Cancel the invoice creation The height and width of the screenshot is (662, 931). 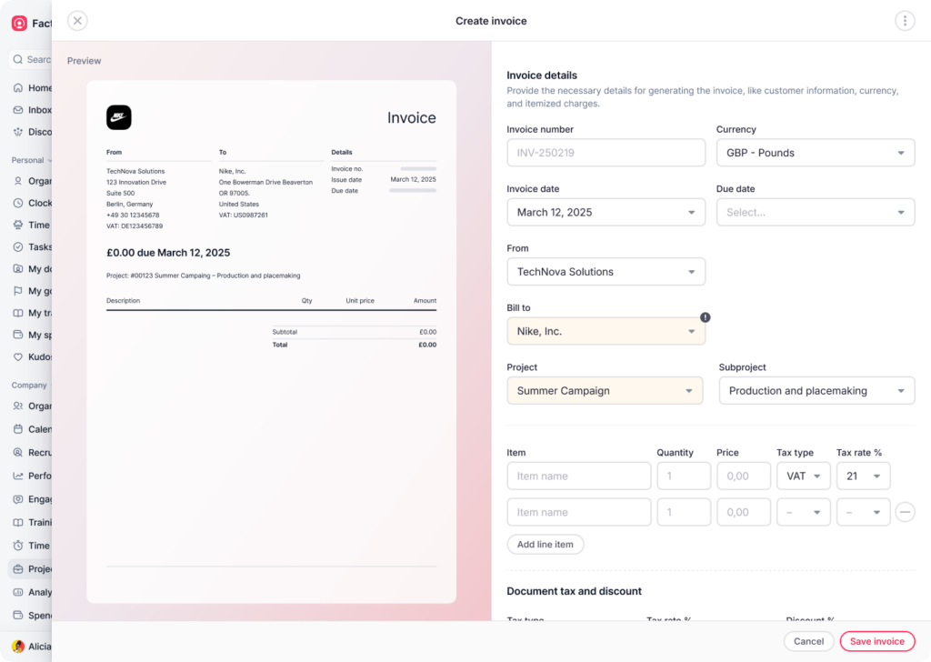[808, 641]
